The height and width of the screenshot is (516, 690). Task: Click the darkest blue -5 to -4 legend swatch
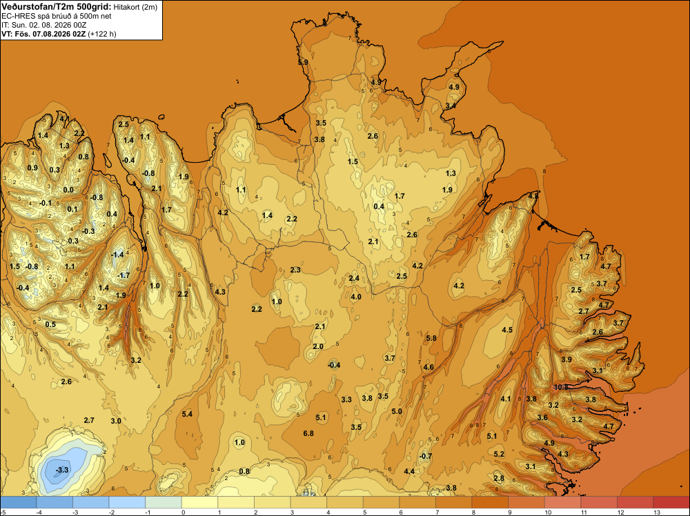[x=18, y=502]
